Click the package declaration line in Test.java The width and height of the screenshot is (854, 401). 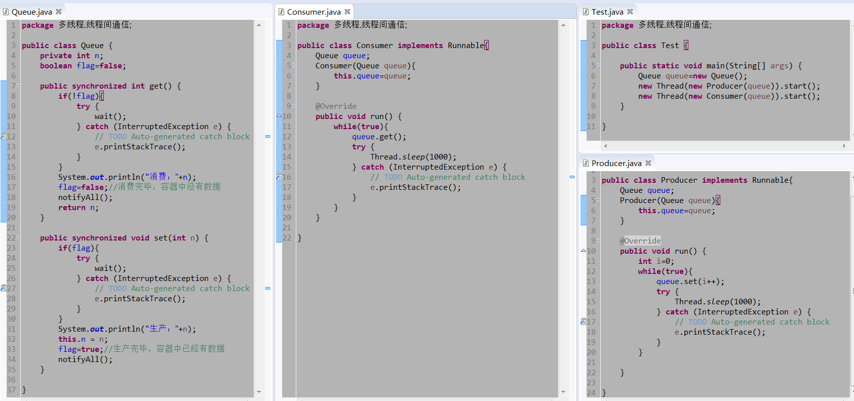coord(656,25)
